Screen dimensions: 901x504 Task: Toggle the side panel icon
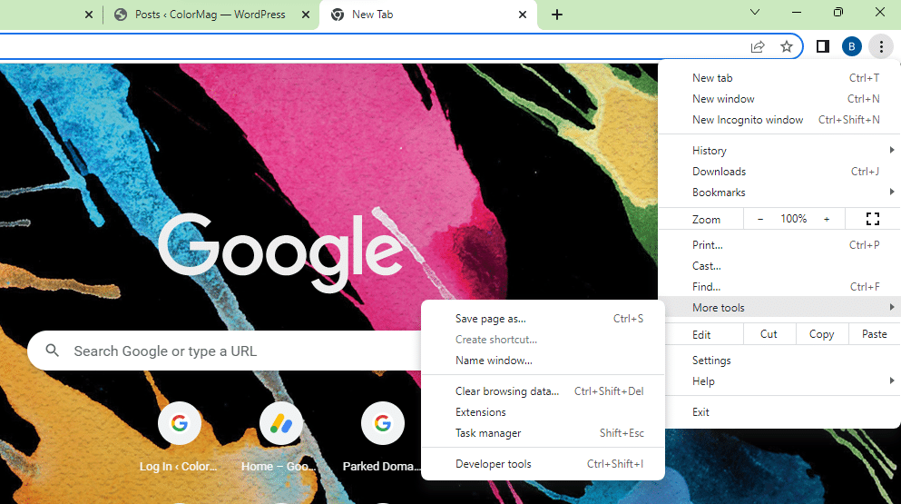click(x=823, y=46)
